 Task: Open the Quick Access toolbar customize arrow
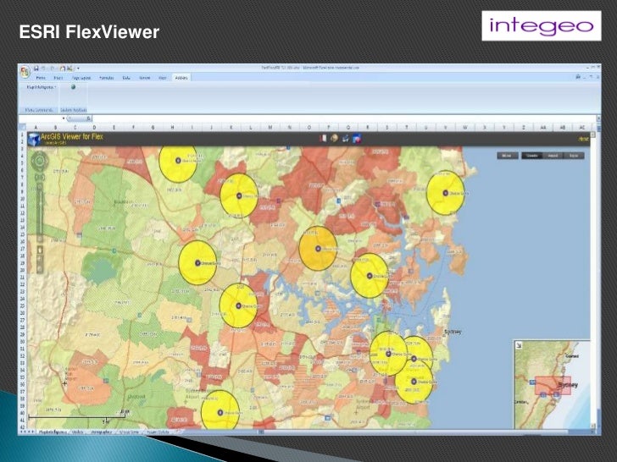(78, 69)
